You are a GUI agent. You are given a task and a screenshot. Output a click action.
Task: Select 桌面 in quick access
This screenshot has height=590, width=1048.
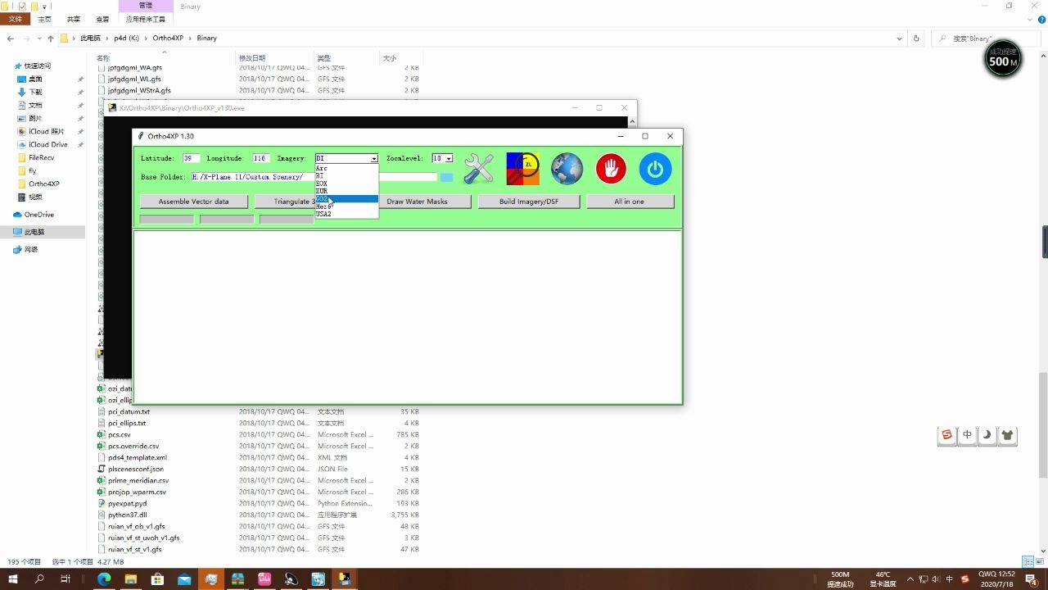coord(35,79)
